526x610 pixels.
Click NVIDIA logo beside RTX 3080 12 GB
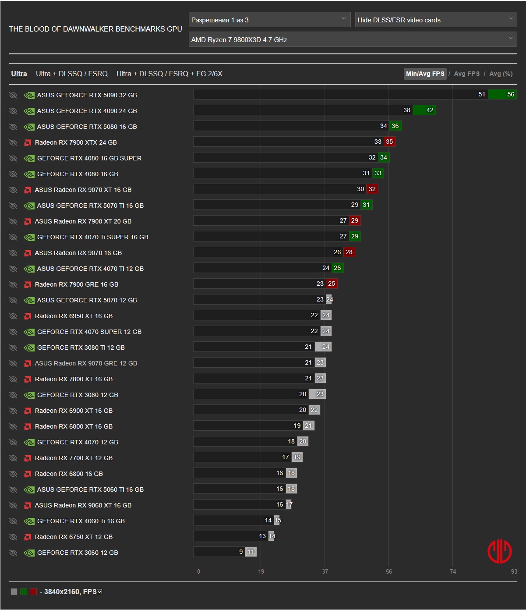click(x=29, y=395)
